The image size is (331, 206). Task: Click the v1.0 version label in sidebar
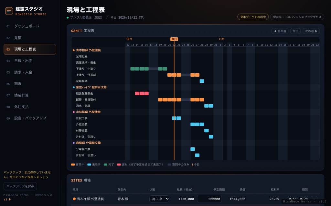(x=7, y=200)
